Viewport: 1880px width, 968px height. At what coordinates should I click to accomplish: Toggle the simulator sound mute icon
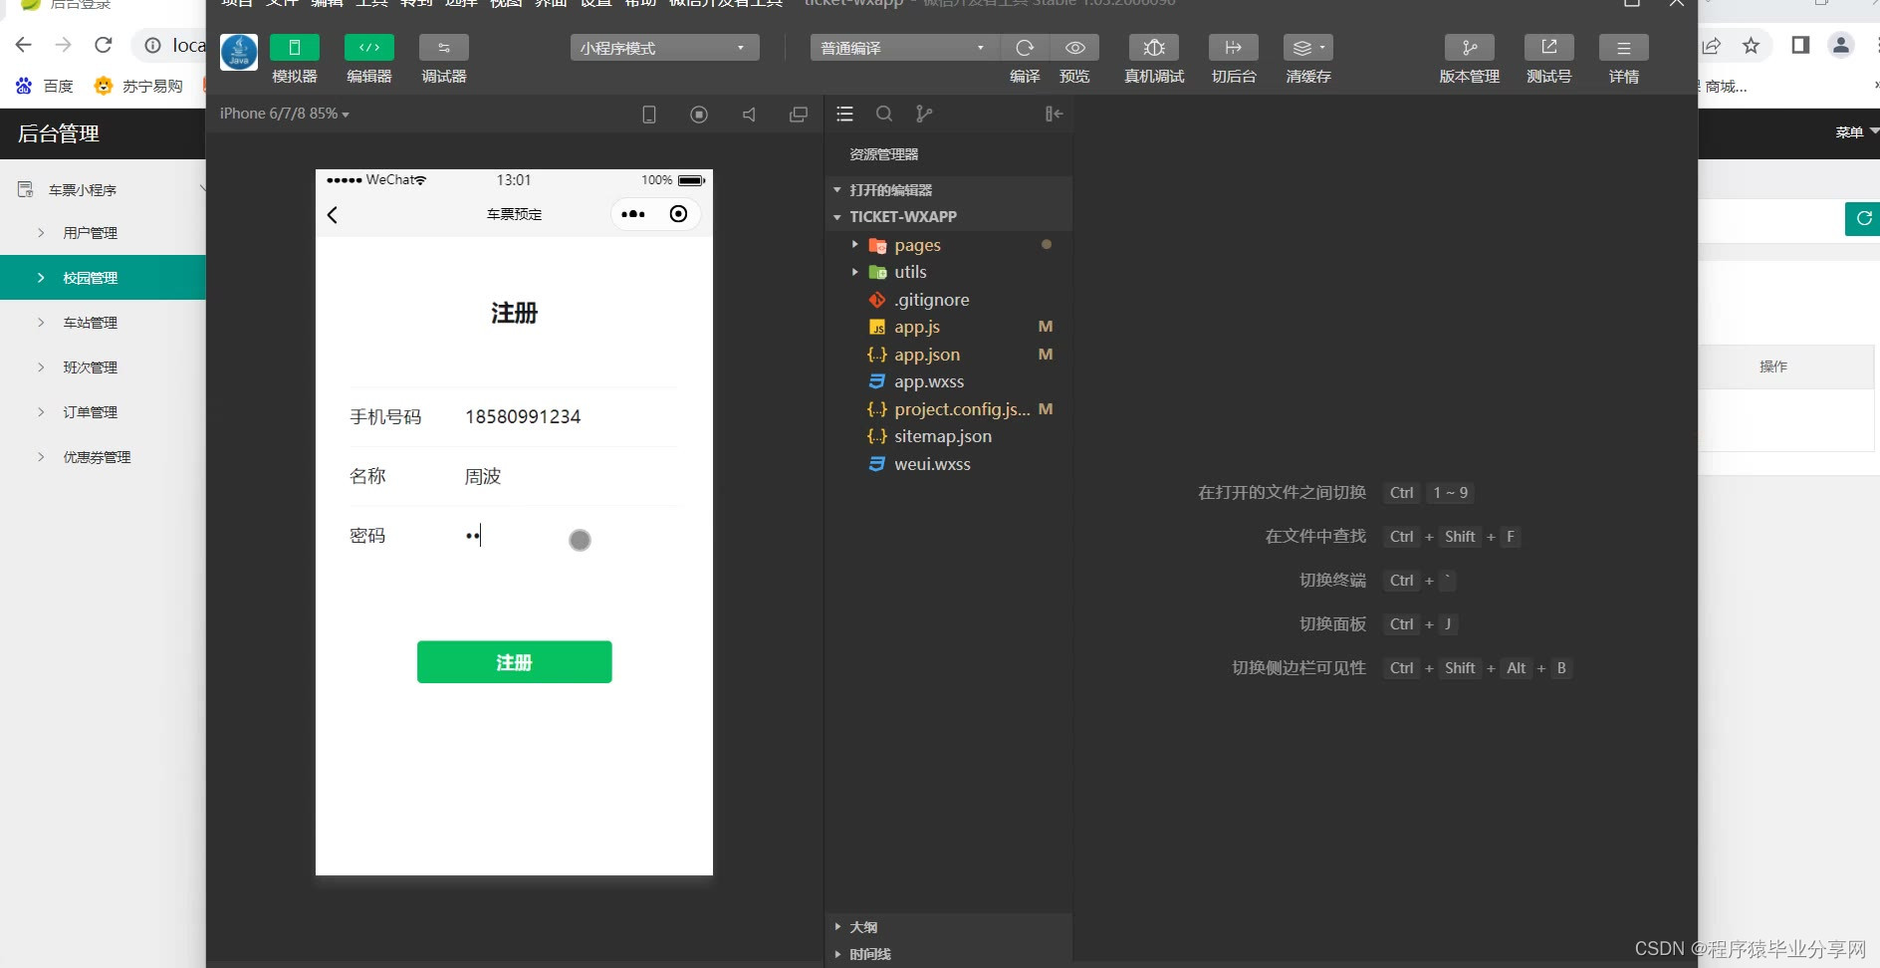[749, 115]
